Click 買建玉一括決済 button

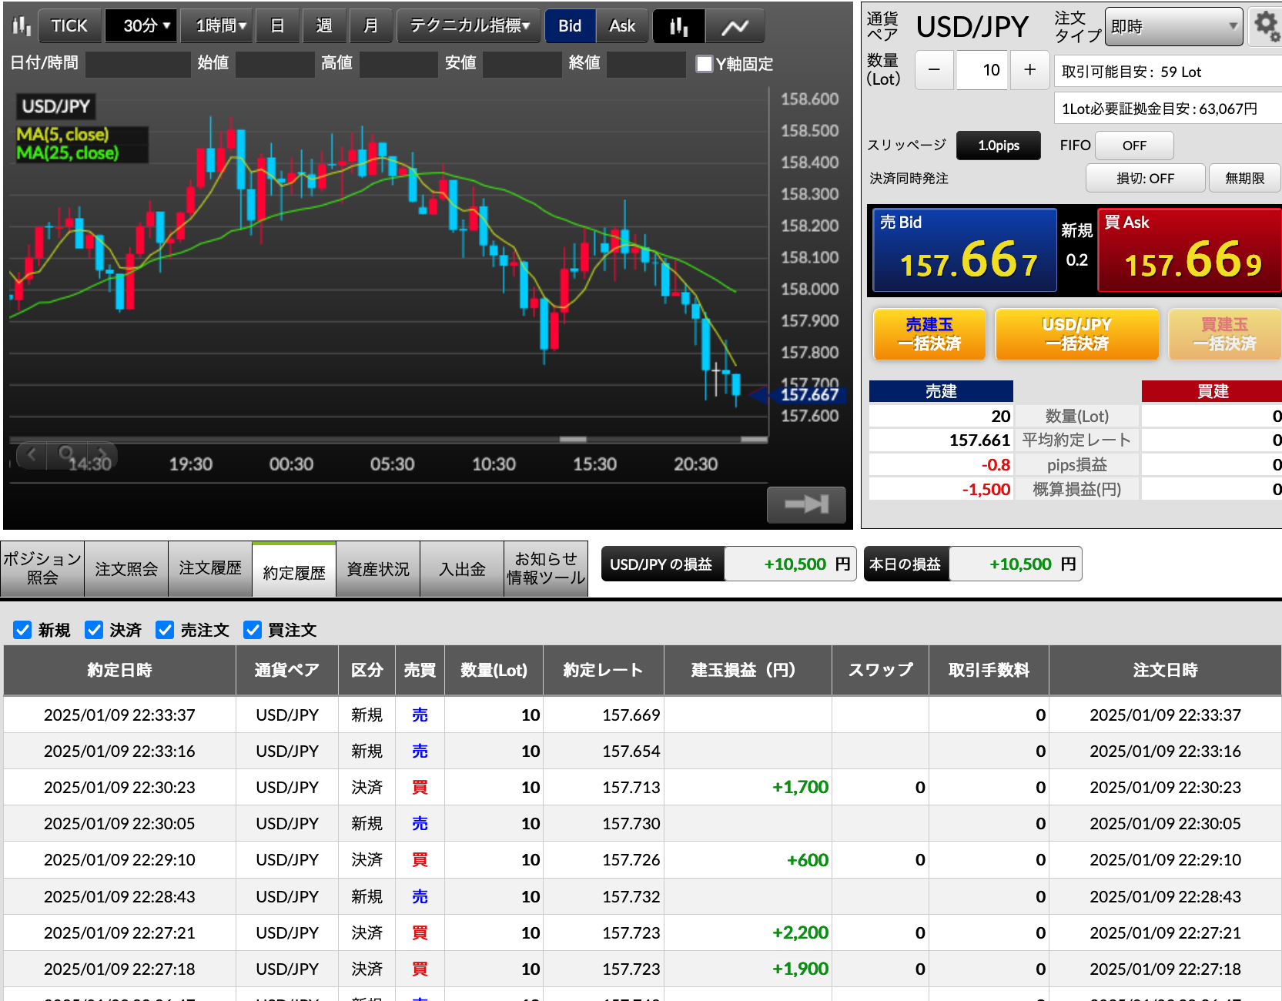coord(1224,334)
